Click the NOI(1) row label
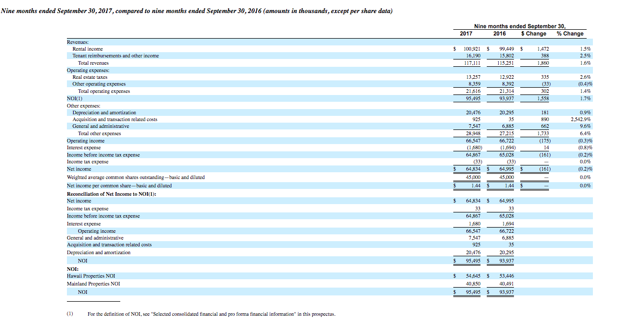Screen dimensions: 618x321 tap(74, 98)
